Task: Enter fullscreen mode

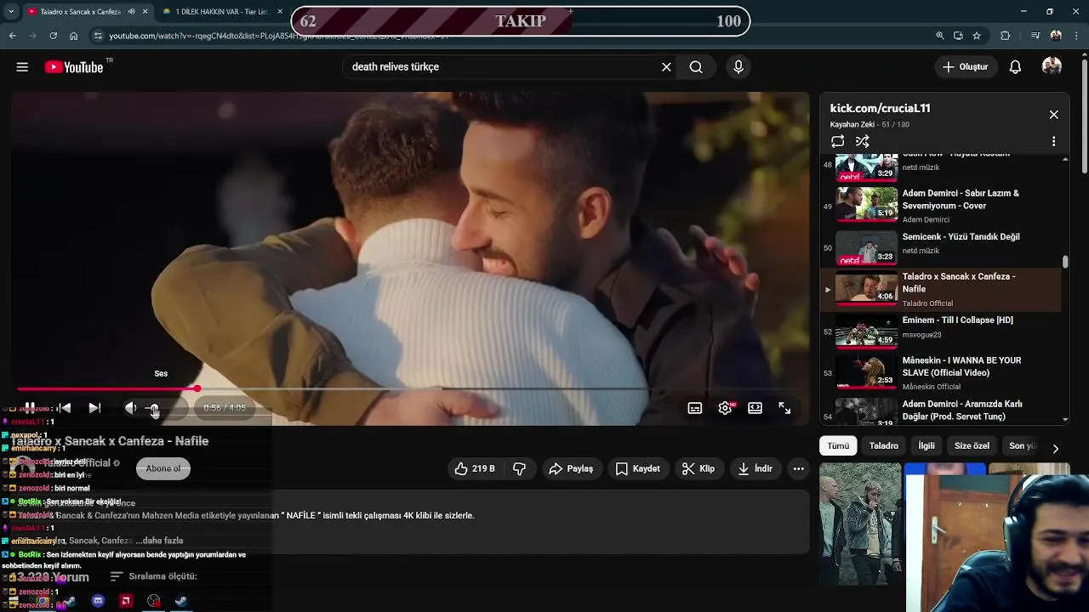Action: tap(784, 408)
